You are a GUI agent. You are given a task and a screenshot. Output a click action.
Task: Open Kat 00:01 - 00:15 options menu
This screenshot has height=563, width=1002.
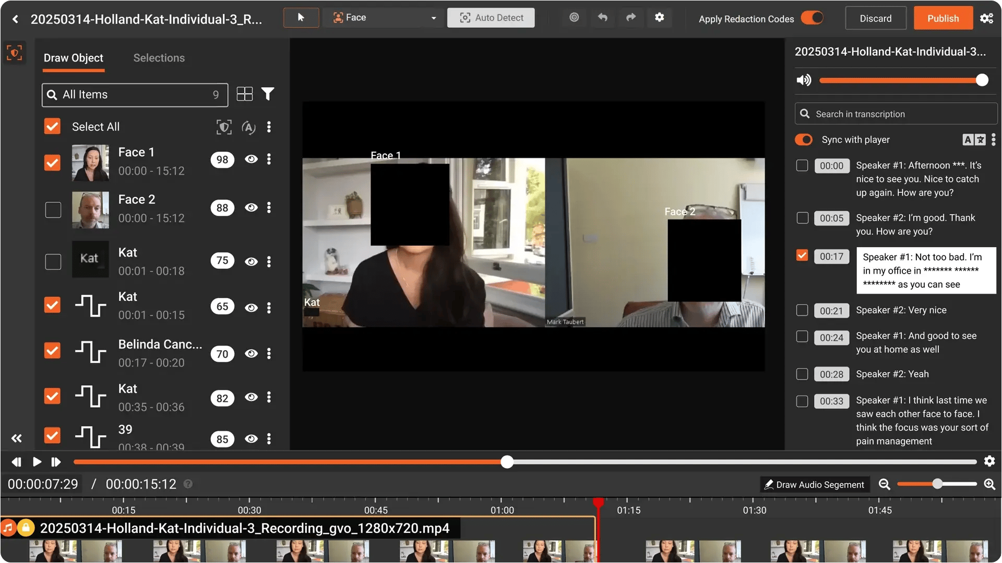(x=269, y=308)
